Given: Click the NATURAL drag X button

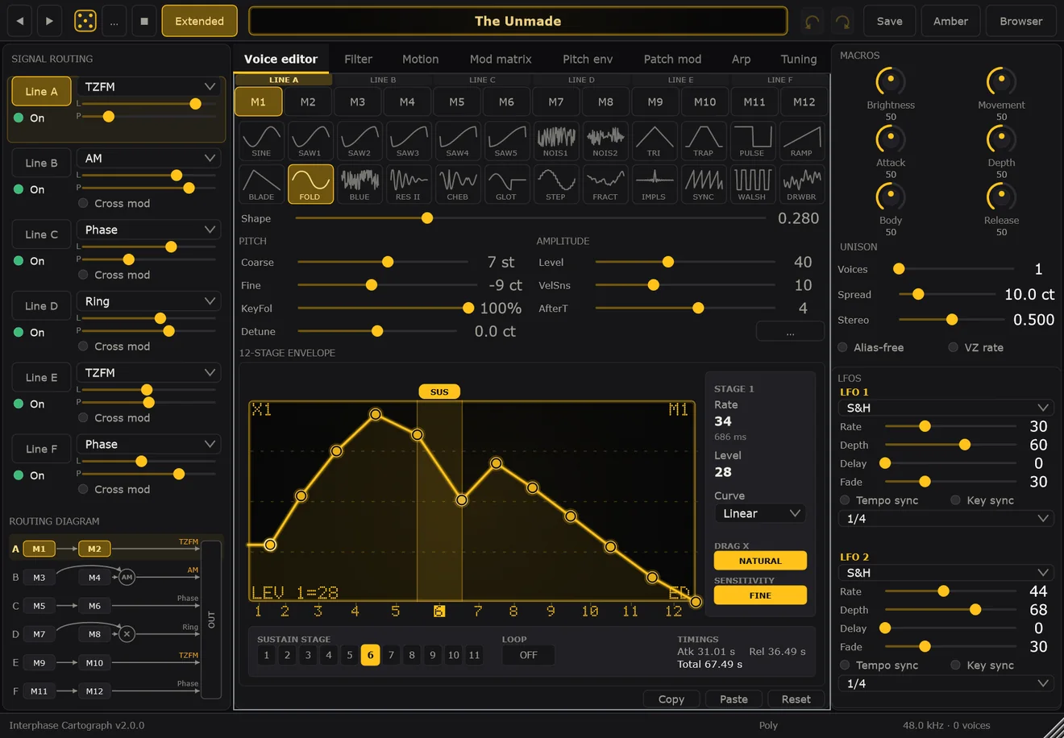Looking at the screenshot, I should 760,561.
